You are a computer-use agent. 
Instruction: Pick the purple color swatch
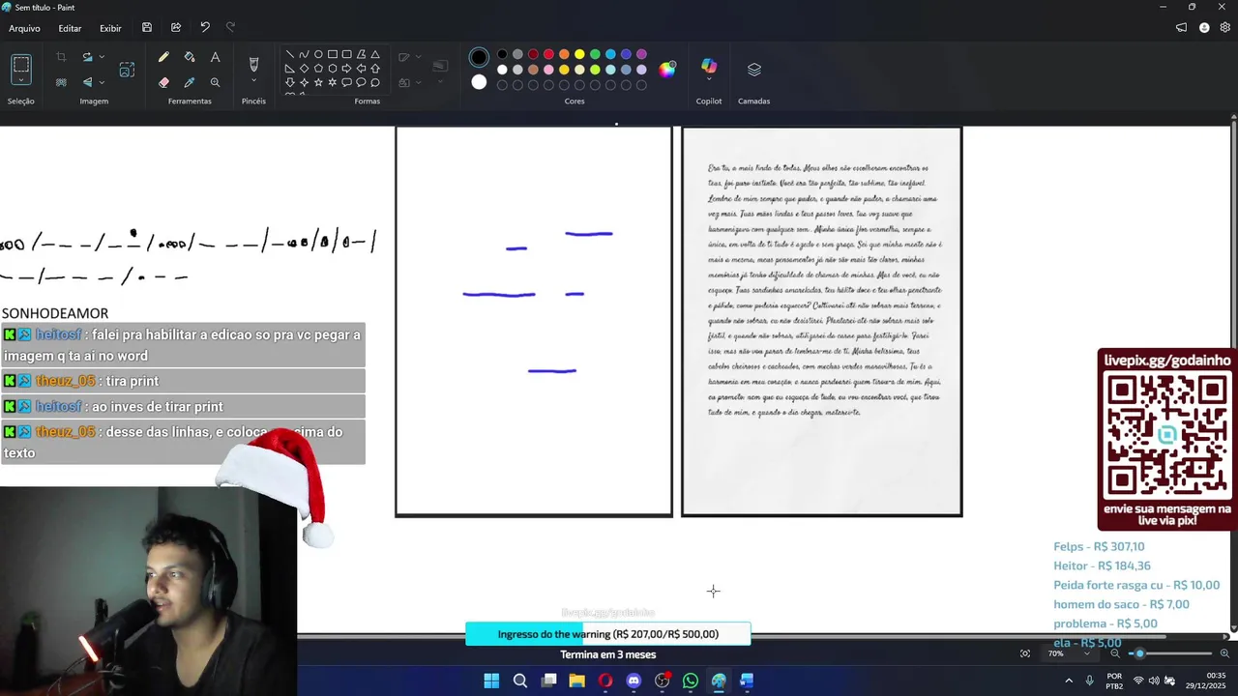pos(641,54)
